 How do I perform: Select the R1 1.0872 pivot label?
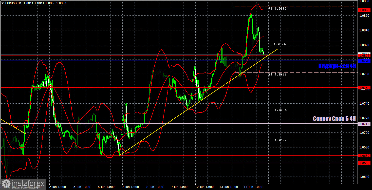point(277,9)
